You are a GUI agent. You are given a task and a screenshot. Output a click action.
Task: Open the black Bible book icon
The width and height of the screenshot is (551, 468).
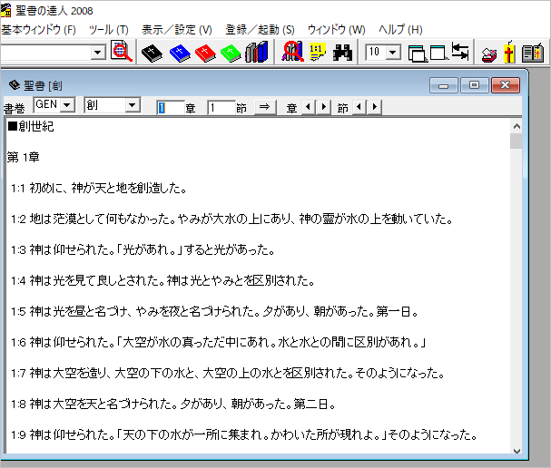tap(152, 53)
